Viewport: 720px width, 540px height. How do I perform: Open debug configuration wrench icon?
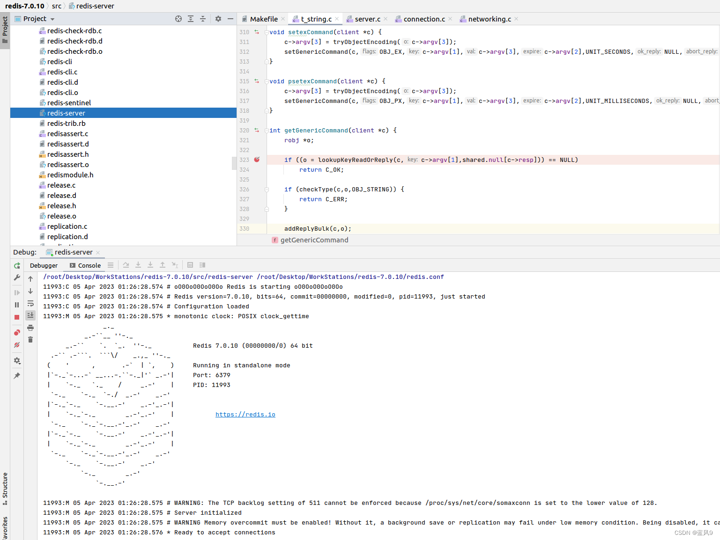tap(17, 277)
